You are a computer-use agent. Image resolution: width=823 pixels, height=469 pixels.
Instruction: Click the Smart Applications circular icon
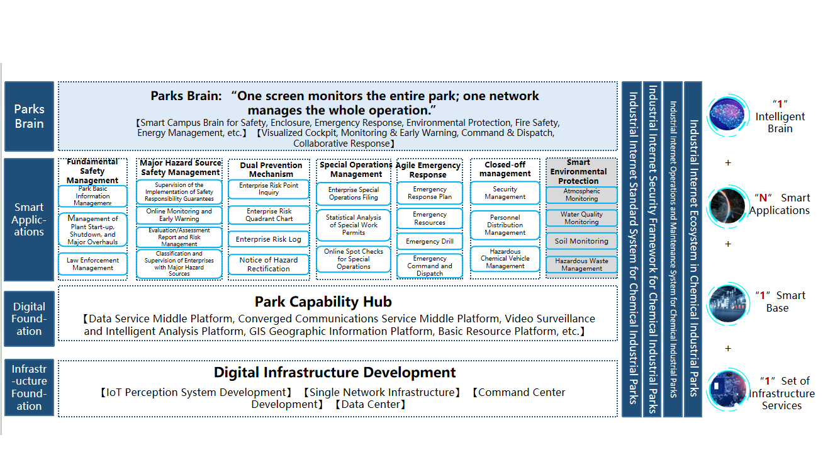tap(727, 206)
